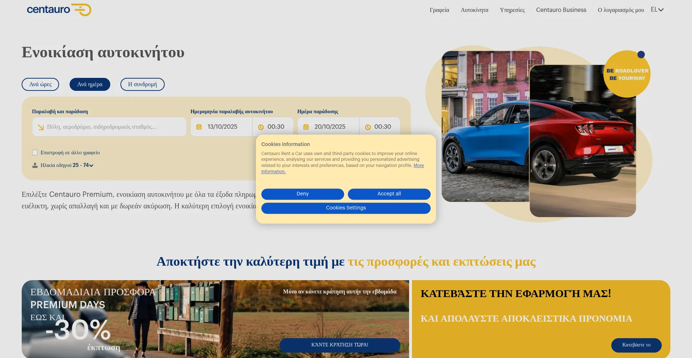692x358 pixels.
Task: Focus the pickup location search field
Action: pyautogui.click(x=109, y=127)
